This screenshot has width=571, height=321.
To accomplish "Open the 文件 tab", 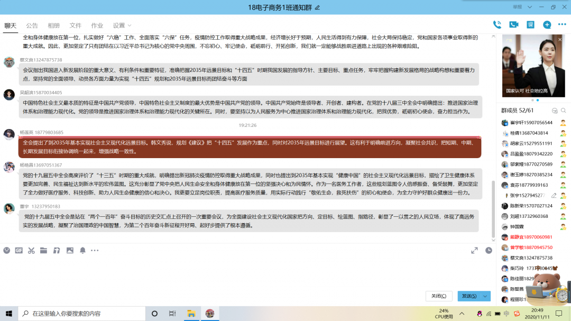I will [x=76, y=25].
